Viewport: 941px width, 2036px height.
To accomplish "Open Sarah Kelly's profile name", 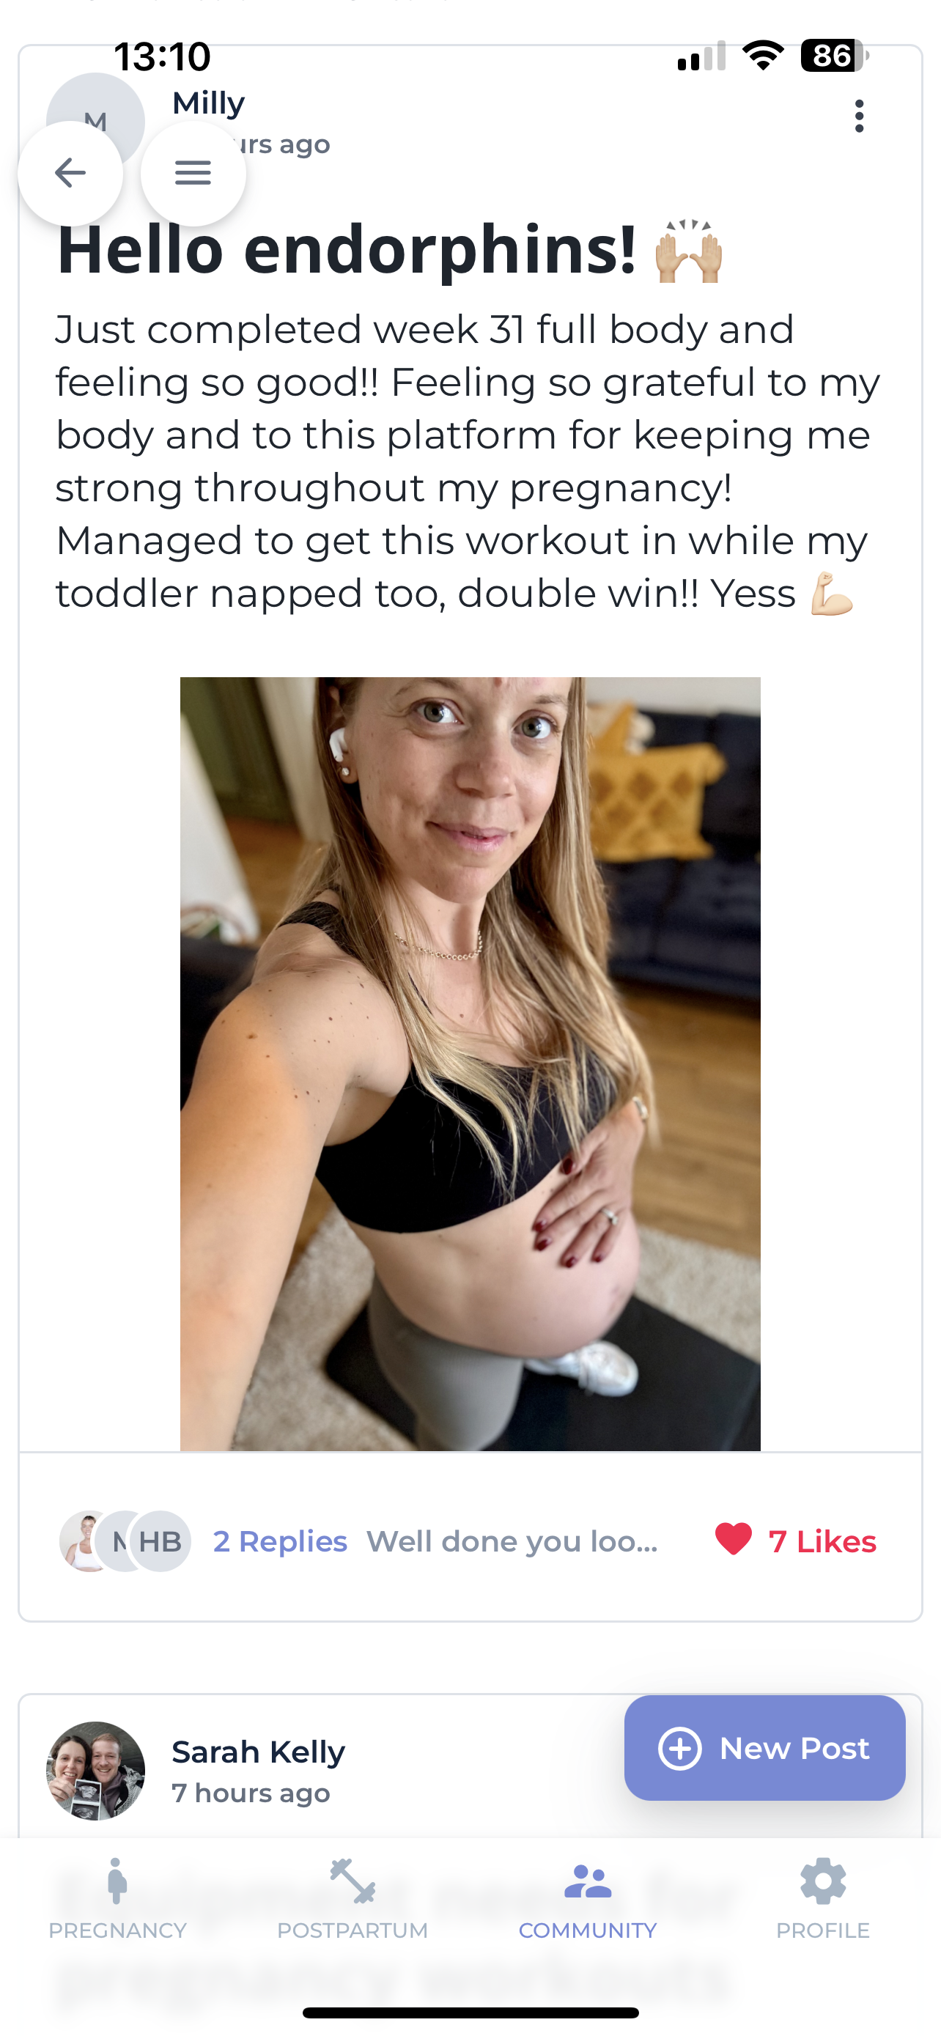I will [259, 1752].
